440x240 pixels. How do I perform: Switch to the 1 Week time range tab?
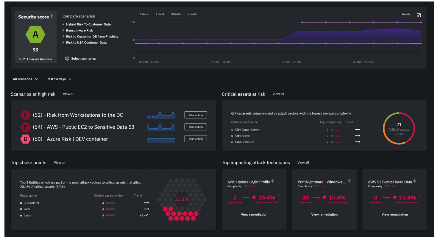(x=144, y=14)
